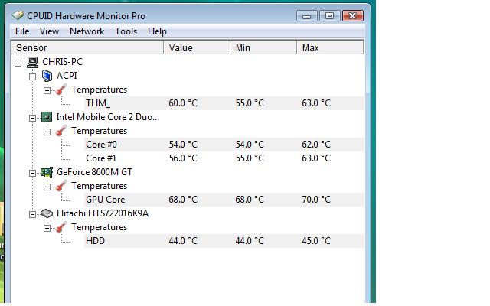Image resolution: width=490 pixels, height=306 pixels.
Task: Open the Tools menu
Action: [x=126, y=31]
